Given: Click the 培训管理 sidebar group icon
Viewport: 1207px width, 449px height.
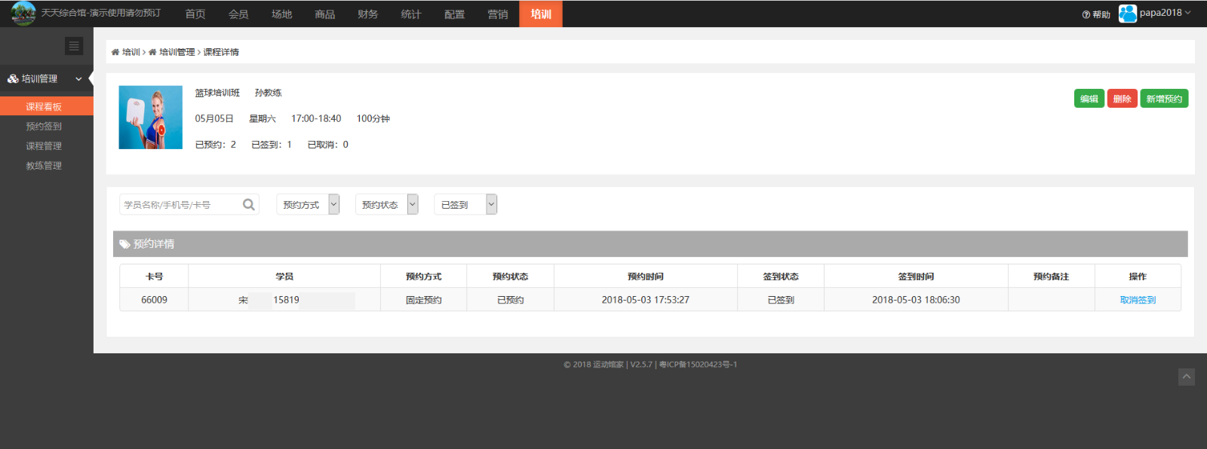Looking at the screenshot, I should pyautogui.click(x=13, y=78).
